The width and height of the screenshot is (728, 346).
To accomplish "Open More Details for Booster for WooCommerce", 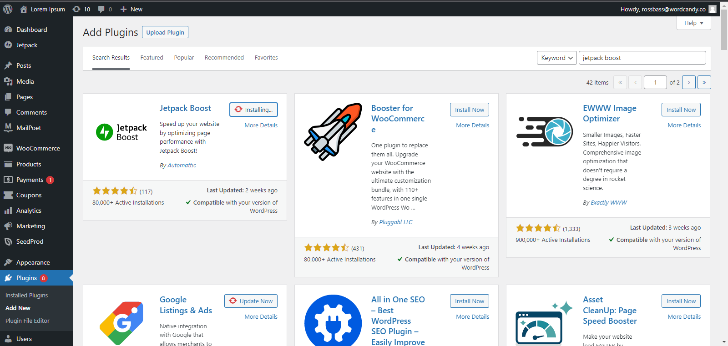I will [x=472, y=125].
